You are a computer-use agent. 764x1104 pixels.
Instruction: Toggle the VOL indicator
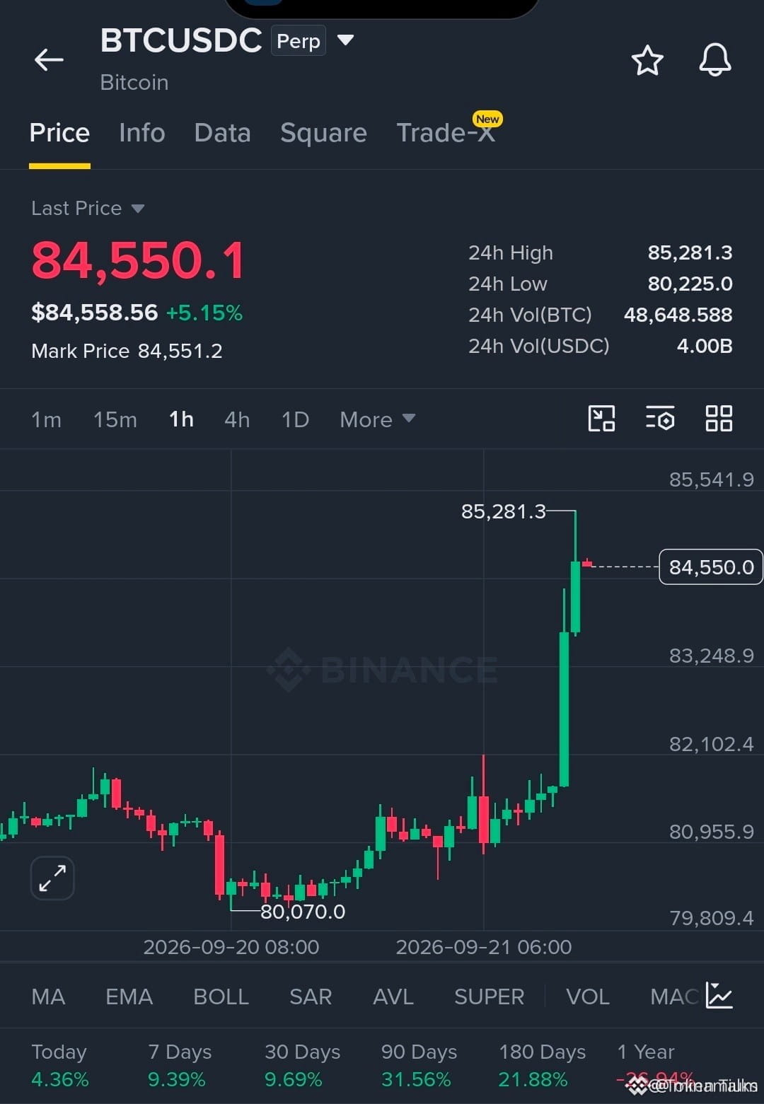pyautogui.click(x=587, y=996)
